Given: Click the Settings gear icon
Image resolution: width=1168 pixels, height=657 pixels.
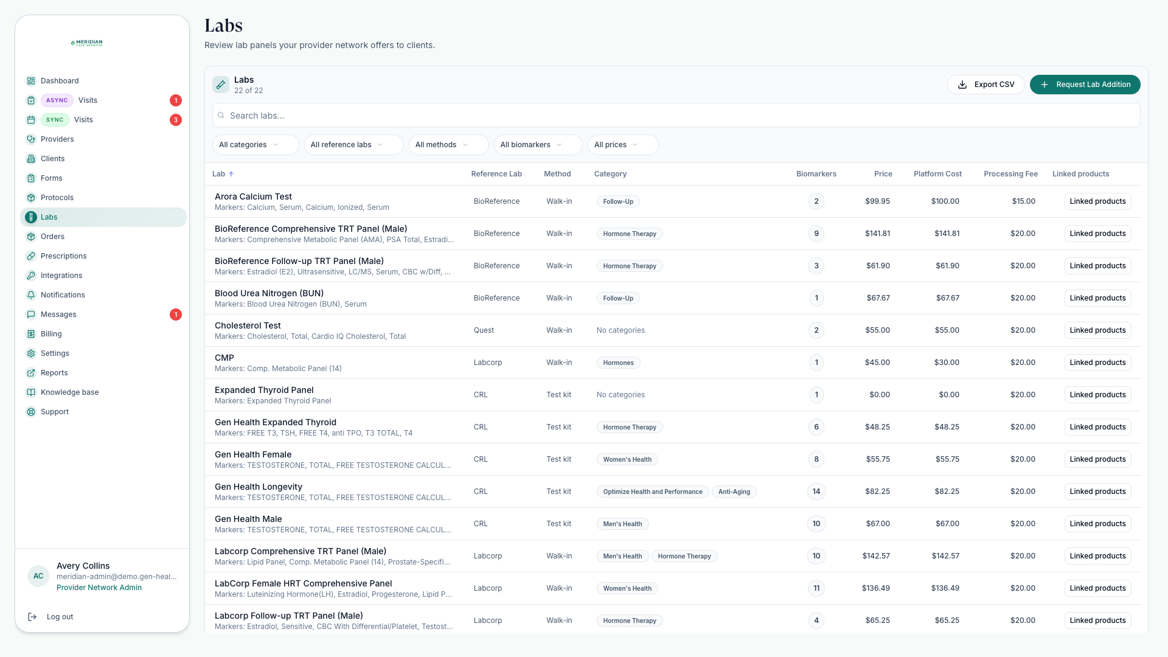Looking at the screenshot, I should tap(31, 353).
